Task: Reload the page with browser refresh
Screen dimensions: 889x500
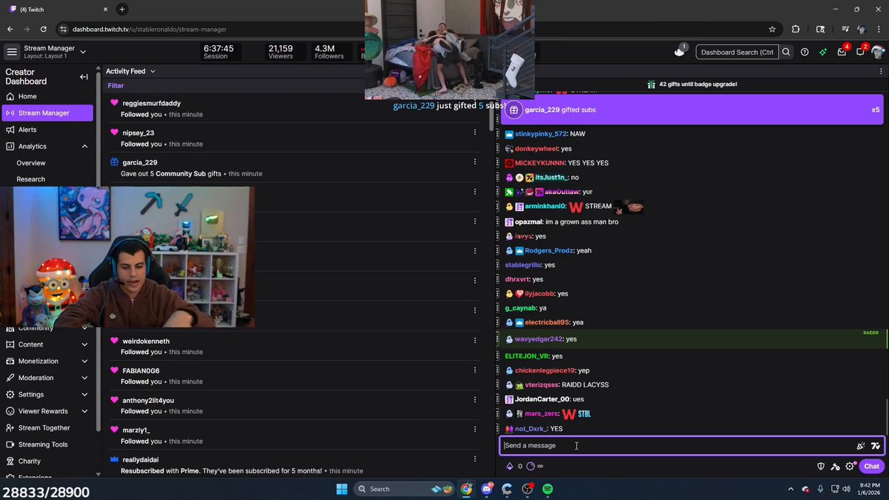Action: (44, 29)
